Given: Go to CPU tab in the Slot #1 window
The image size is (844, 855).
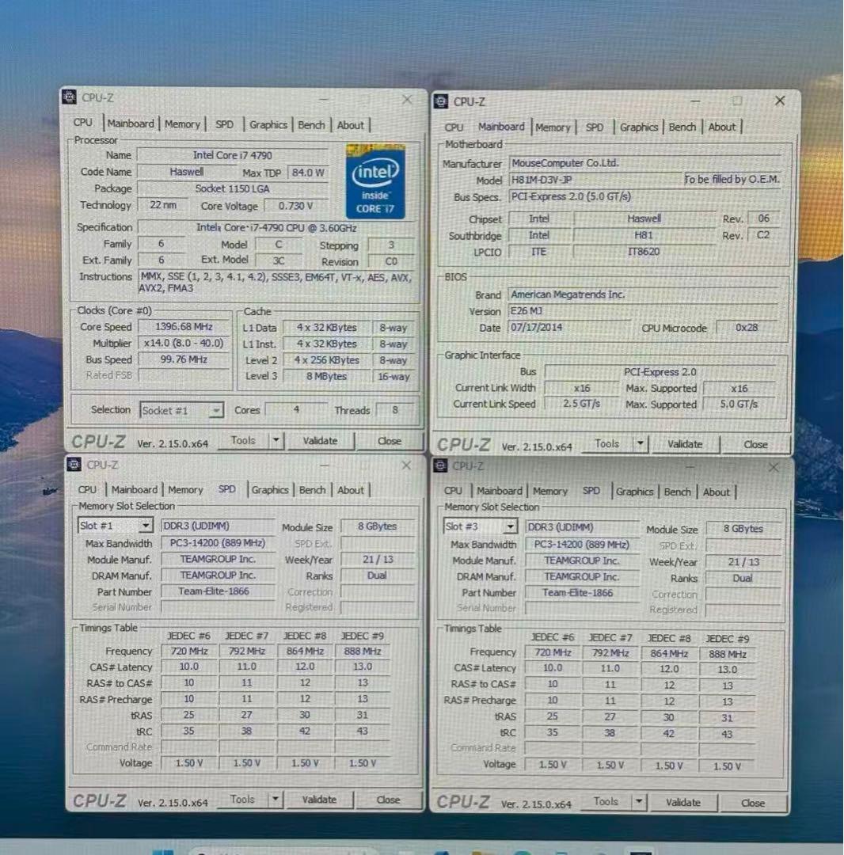Looking at the screenshot, I should (x=87, y=490).
